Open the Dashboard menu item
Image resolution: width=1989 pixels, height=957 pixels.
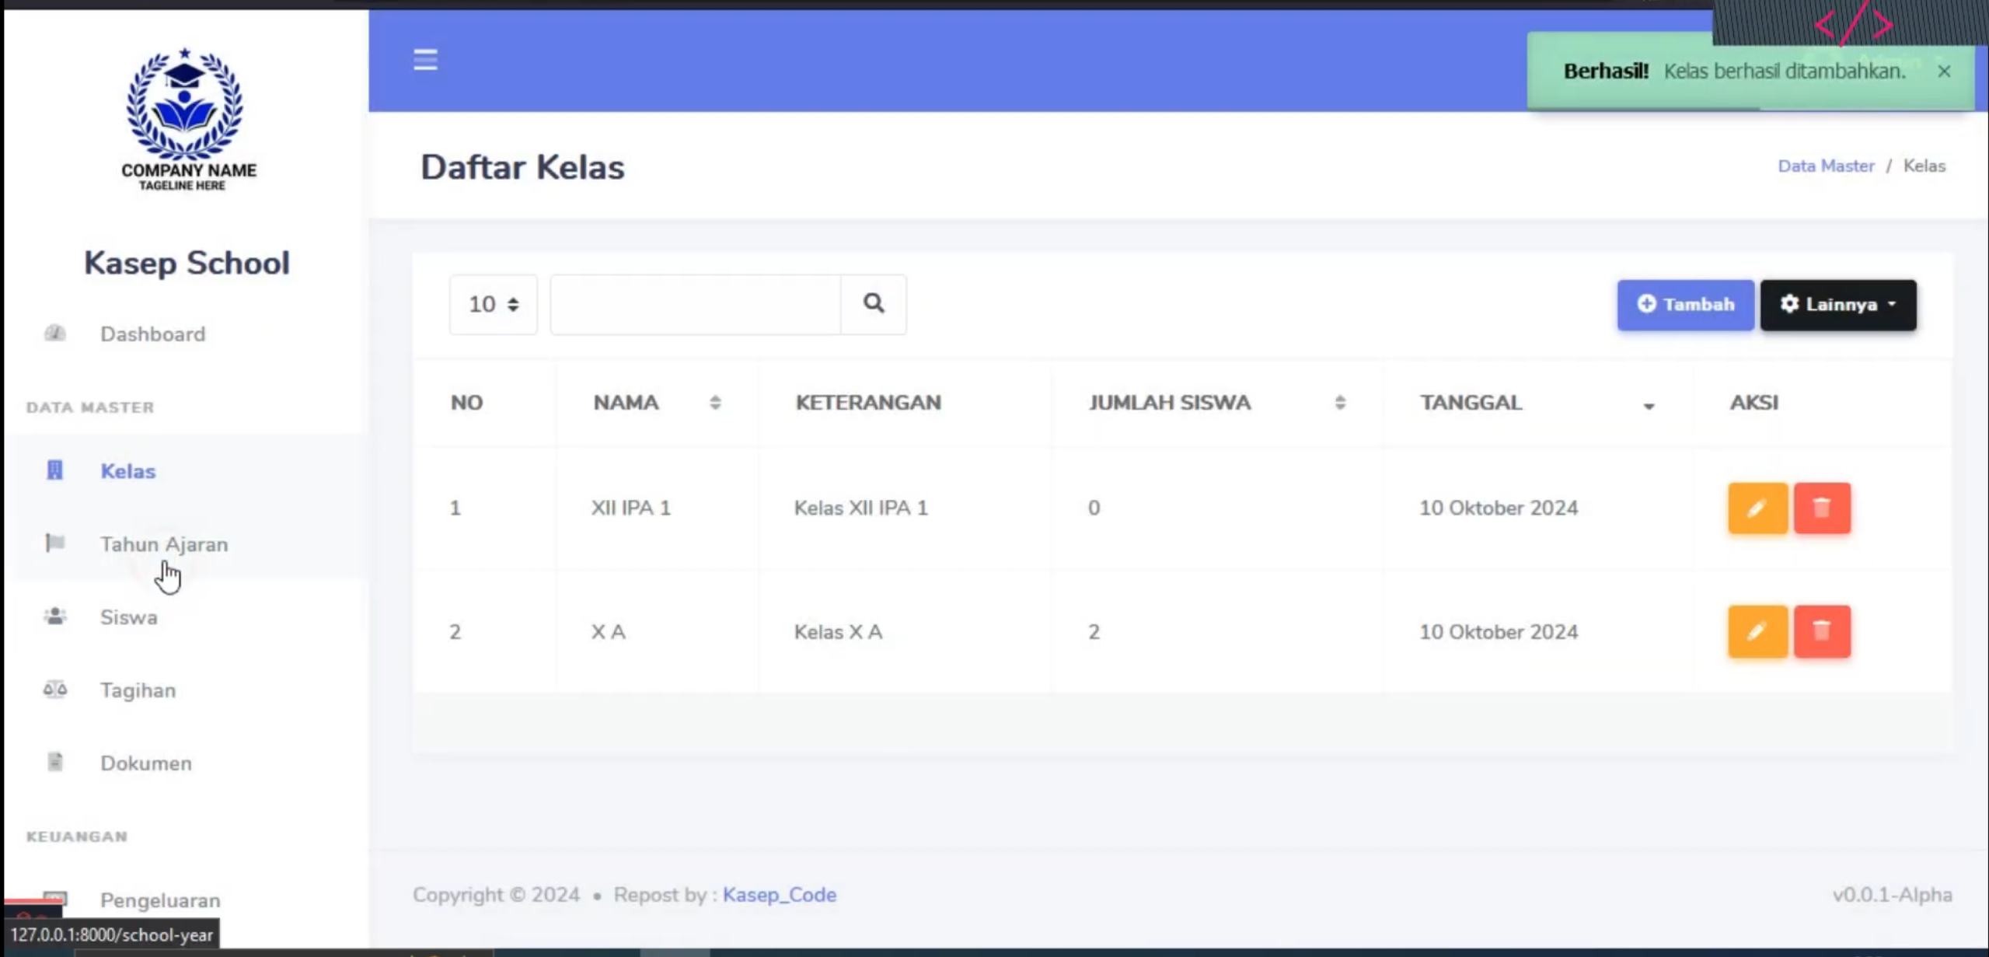click(x=185, y=334)
